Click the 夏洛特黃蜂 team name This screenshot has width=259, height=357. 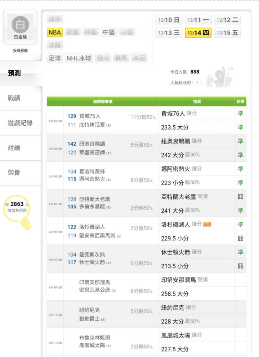(x=92, y=171)
